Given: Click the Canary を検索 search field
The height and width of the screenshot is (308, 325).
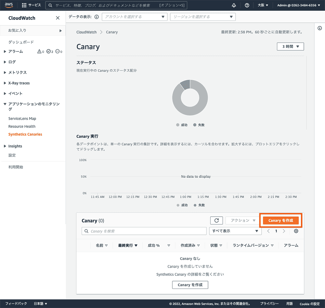Looking at the screenshot, I should (x=144, y=231).
